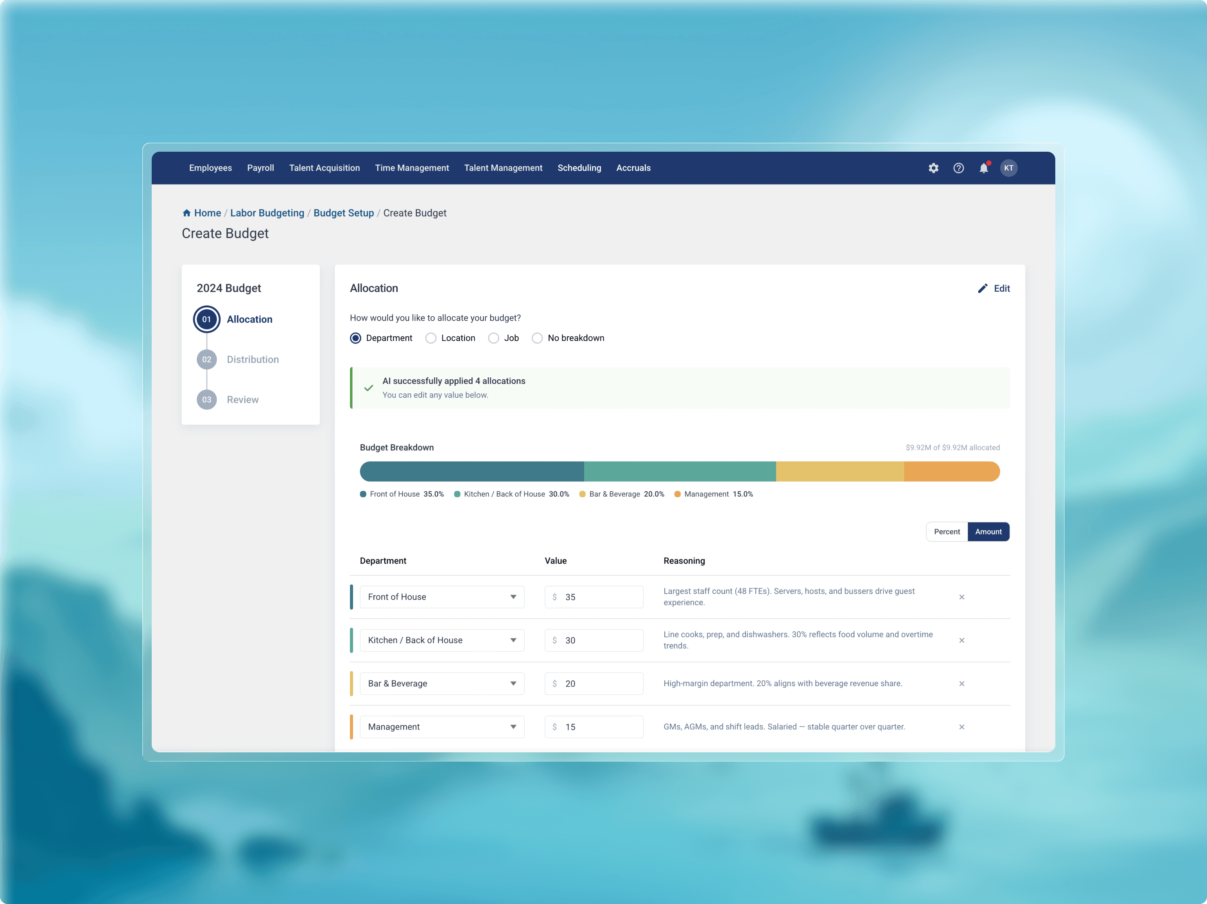Click the Front of House value field

[x=594, y=597]
